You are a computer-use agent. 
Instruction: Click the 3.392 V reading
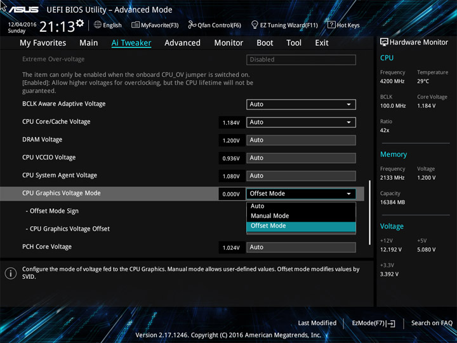(389, 274)
